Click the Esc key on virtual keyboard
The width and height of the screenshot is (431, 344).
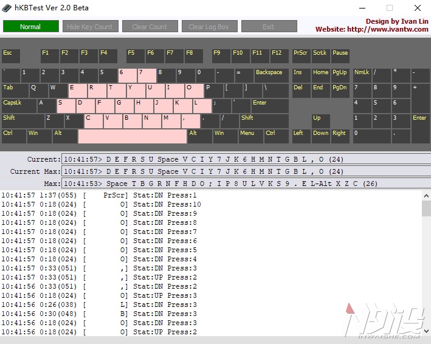pyautogui.click(x=11, y=56)
